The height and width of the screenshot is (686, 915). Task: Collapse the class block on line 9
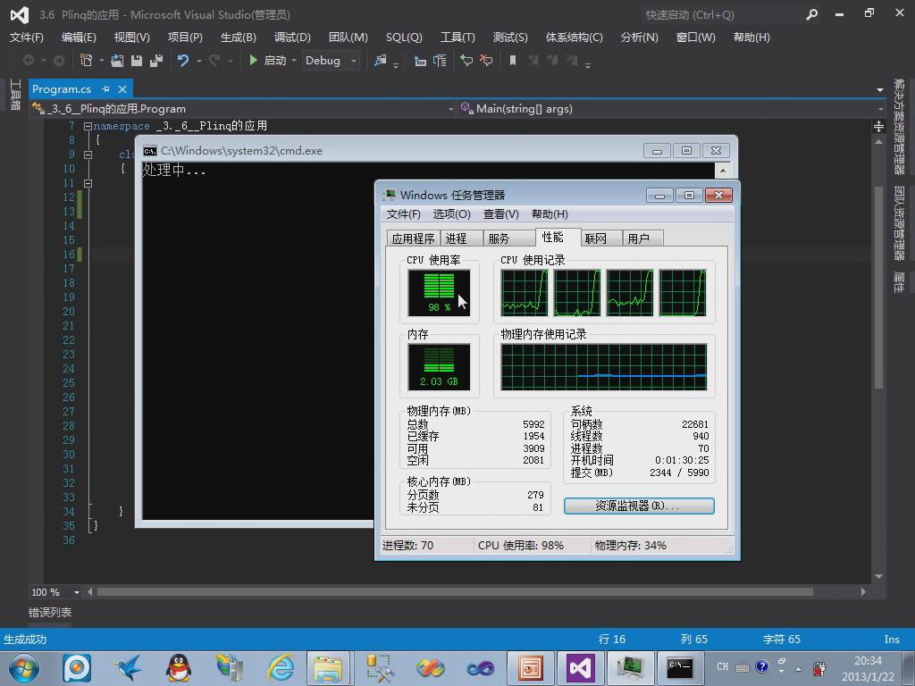(88, 155)
